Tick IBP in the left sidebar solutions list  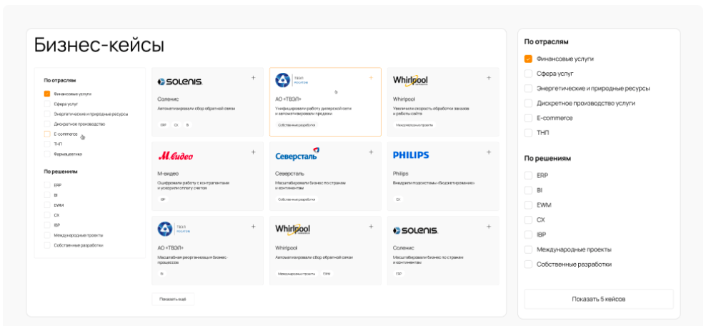(47, 225)
